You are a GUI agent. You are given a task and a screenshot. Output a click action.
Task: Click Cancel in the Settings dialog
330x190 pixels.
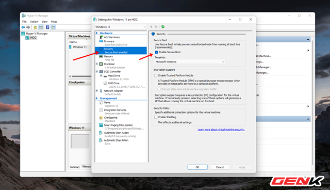(220, 167)
